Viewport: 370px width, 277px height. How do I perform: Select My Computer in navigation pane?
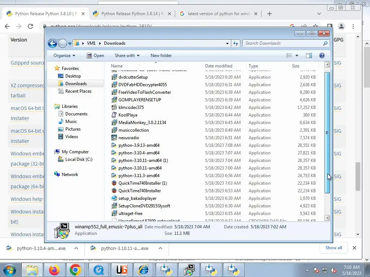click(75, 152)
